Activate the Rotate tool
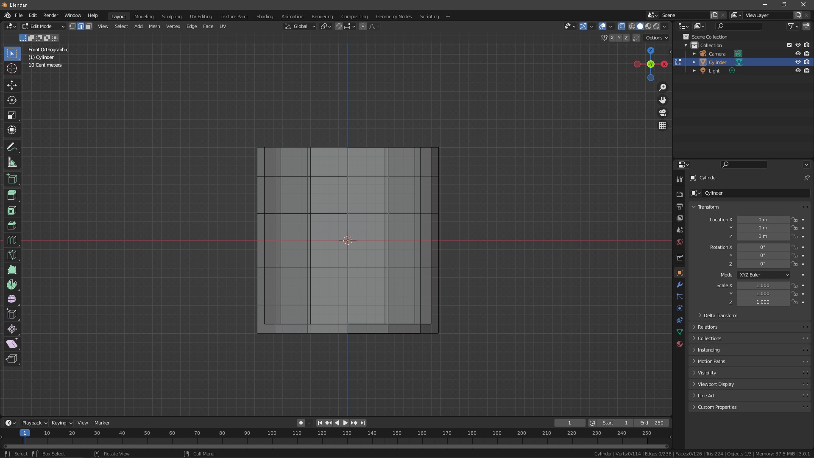 [x=12, y=100]
